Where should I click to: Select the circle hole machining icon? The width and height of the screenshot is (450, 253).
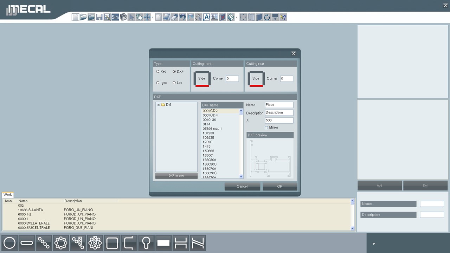click(x=9, y=243)
